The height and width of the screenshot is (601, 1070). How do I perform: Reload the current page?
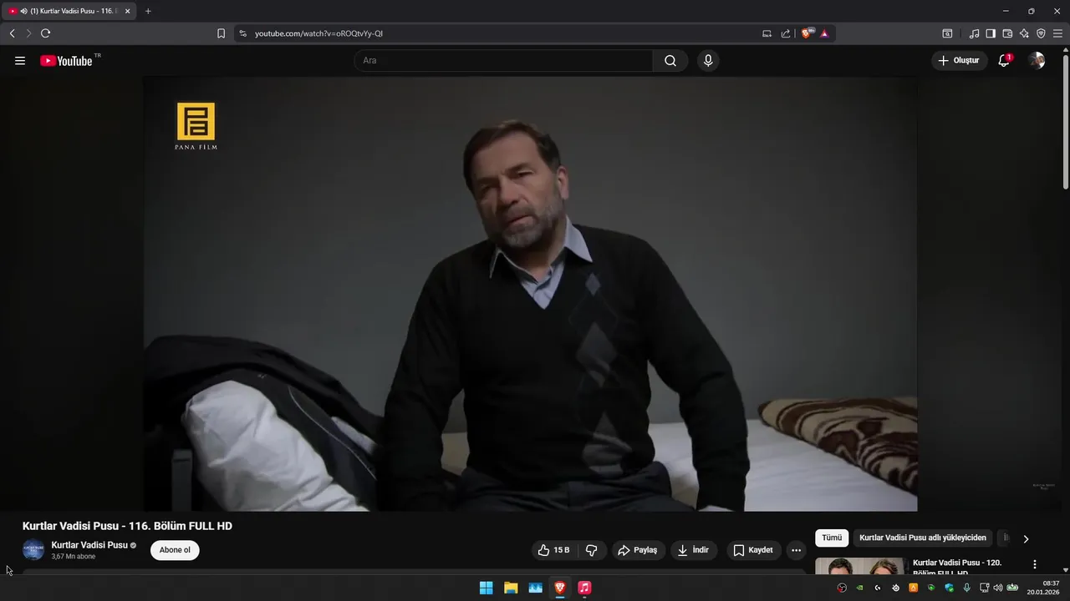(45, 33)
